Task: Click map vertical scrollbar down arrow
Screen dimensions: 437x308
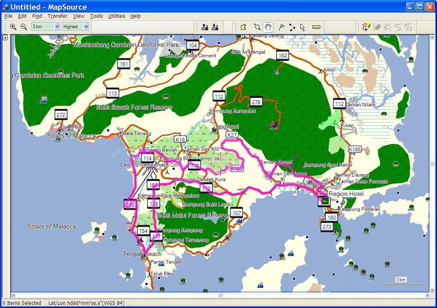Action: coord(432,290)
